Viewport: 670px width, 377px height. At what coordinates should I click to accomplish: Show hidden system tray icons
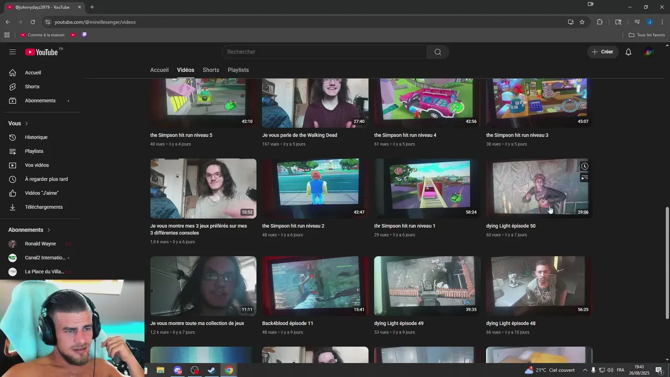(585, 370)
